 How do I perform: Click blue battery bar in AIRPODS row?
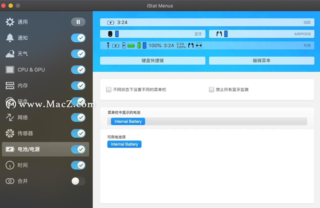point(226,34)
